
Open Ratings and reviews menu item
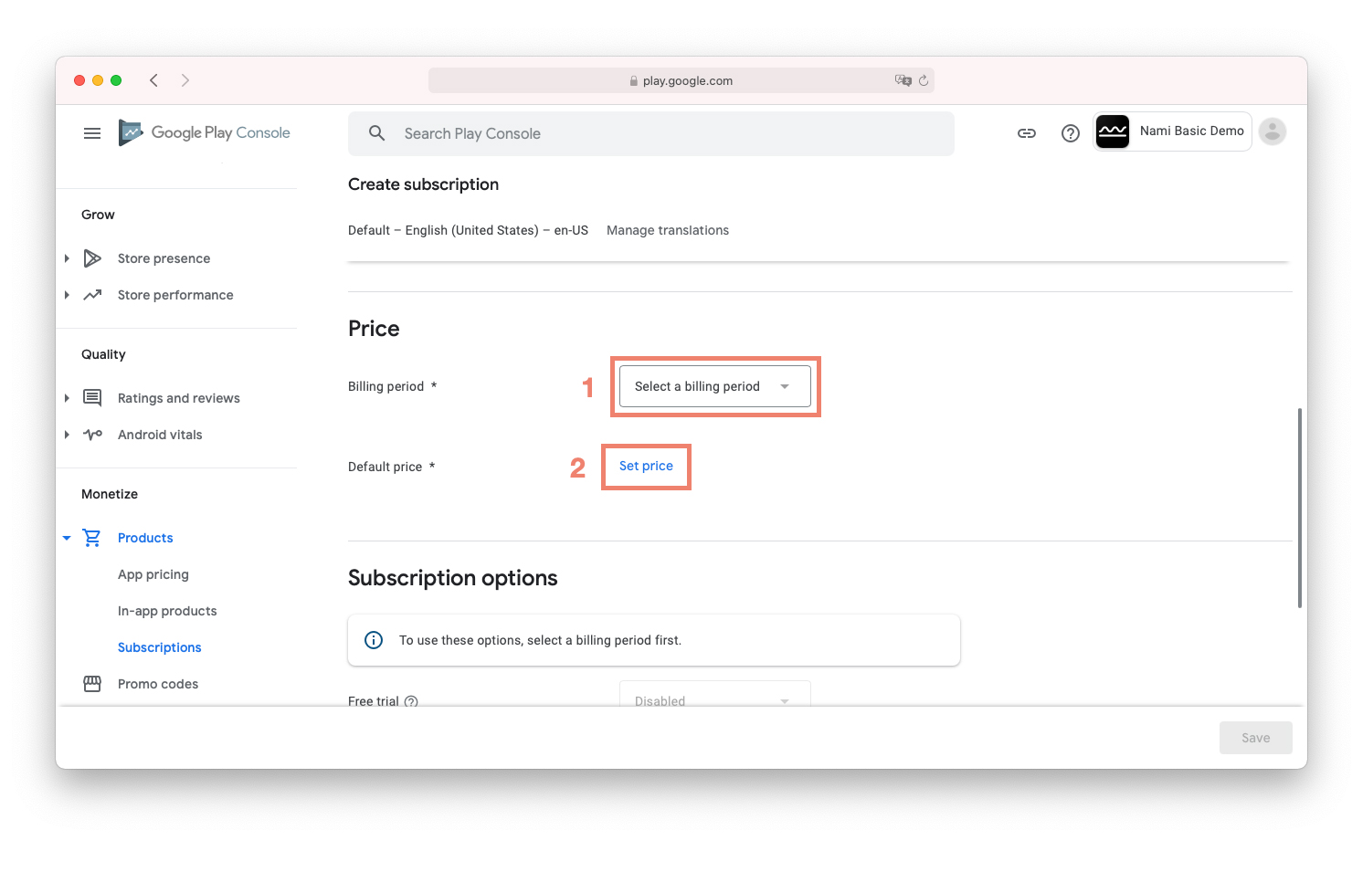coord(179,398)
